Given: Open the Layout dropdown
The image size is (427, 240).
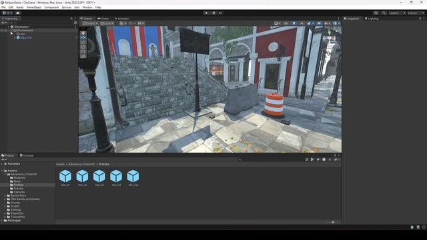Looking at the screenshot, I should [x=416, y=13].
